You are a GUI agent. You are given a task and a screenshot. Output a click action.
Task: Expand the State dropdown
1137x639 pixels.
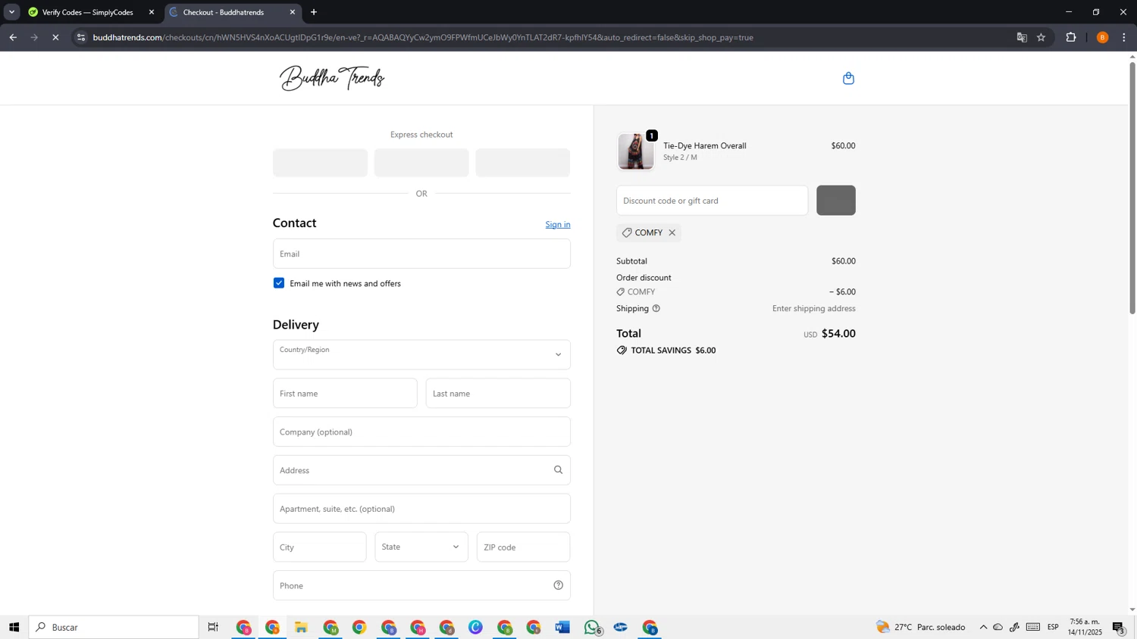(421, 547)
